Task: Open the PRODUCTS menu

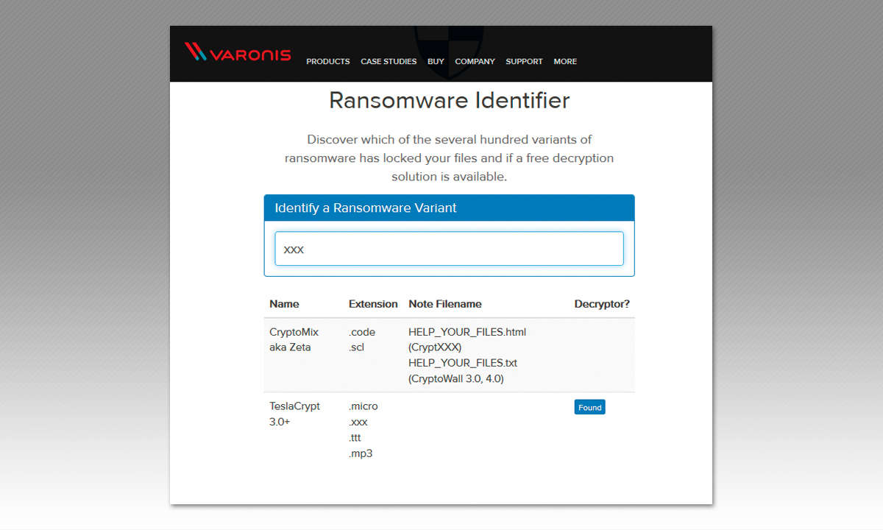Action: click(328, 62)
